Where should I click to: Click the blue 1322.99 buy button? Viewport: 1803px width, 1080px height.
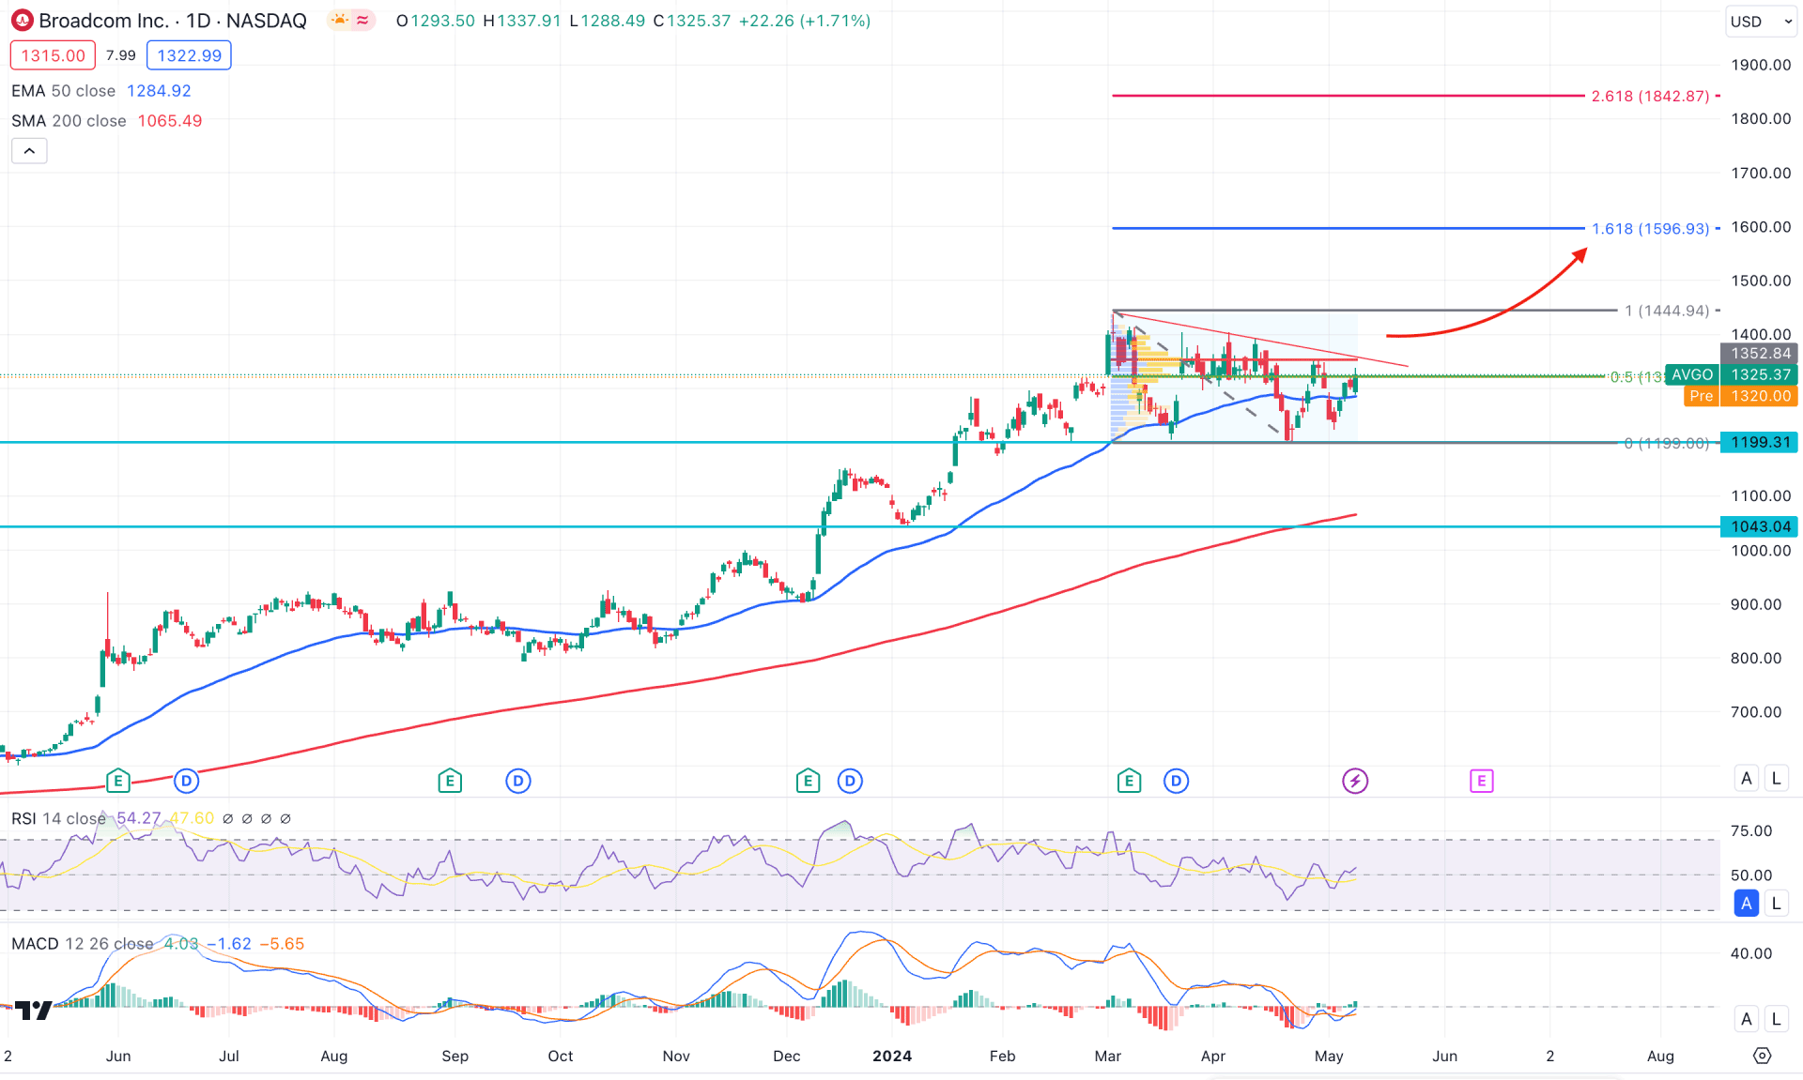click(x=189, y=55)
